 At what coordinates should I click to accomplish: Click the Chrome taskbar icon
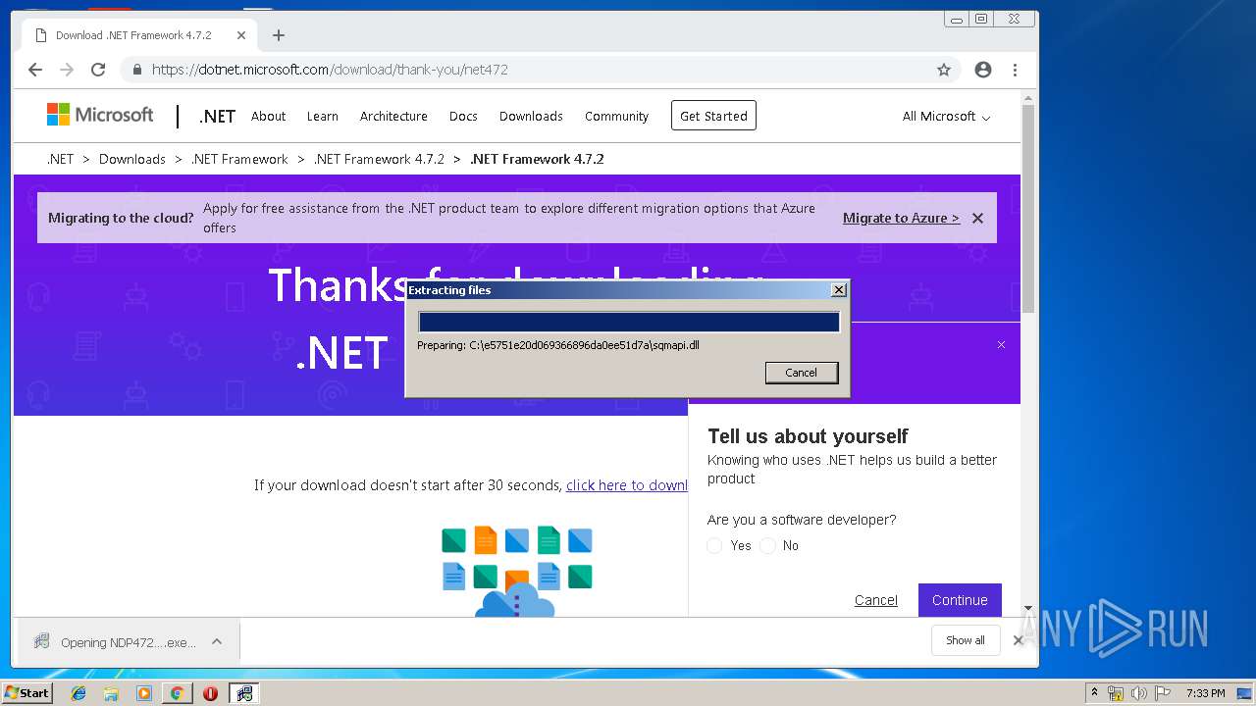(x=177, y=693)
